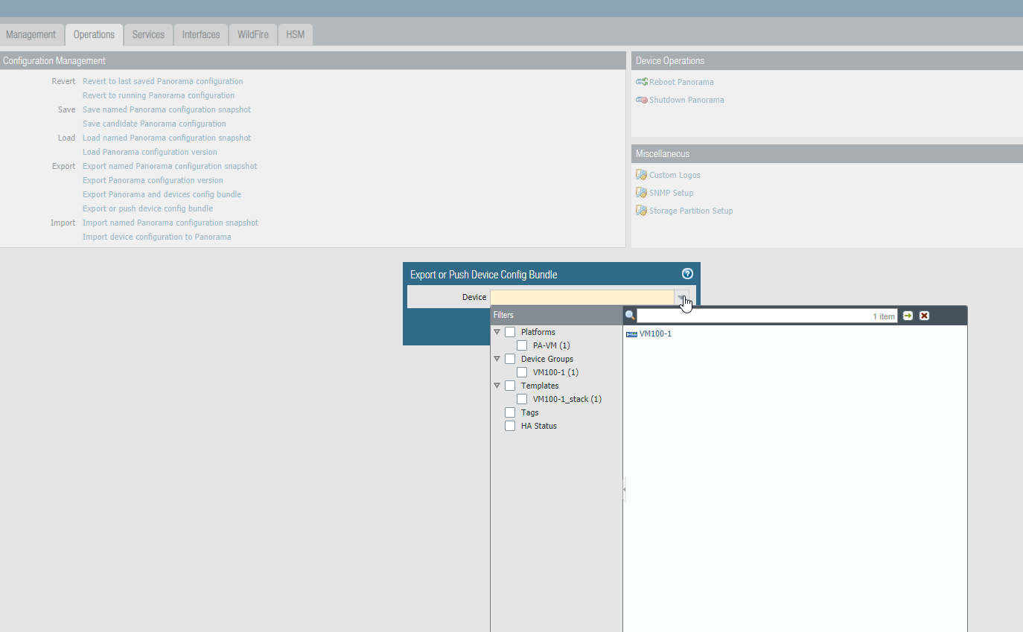1023x632 pixels.
Task: Open help for Export or Push dialog
Action: pos(687,274)
